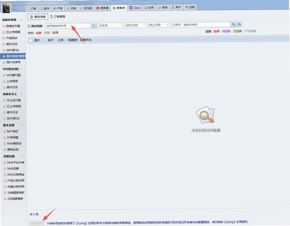The width and height of the screenshot is (290, 226).
Task: Filter by 不可回复 reply state
Action: click(x=250, y=31)
